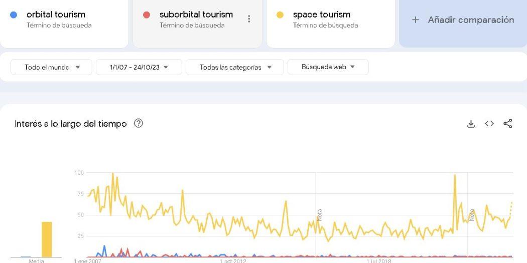The image size is (527, 263).
Task: Click the yellow Media average bar
Action: coord(47,239)
